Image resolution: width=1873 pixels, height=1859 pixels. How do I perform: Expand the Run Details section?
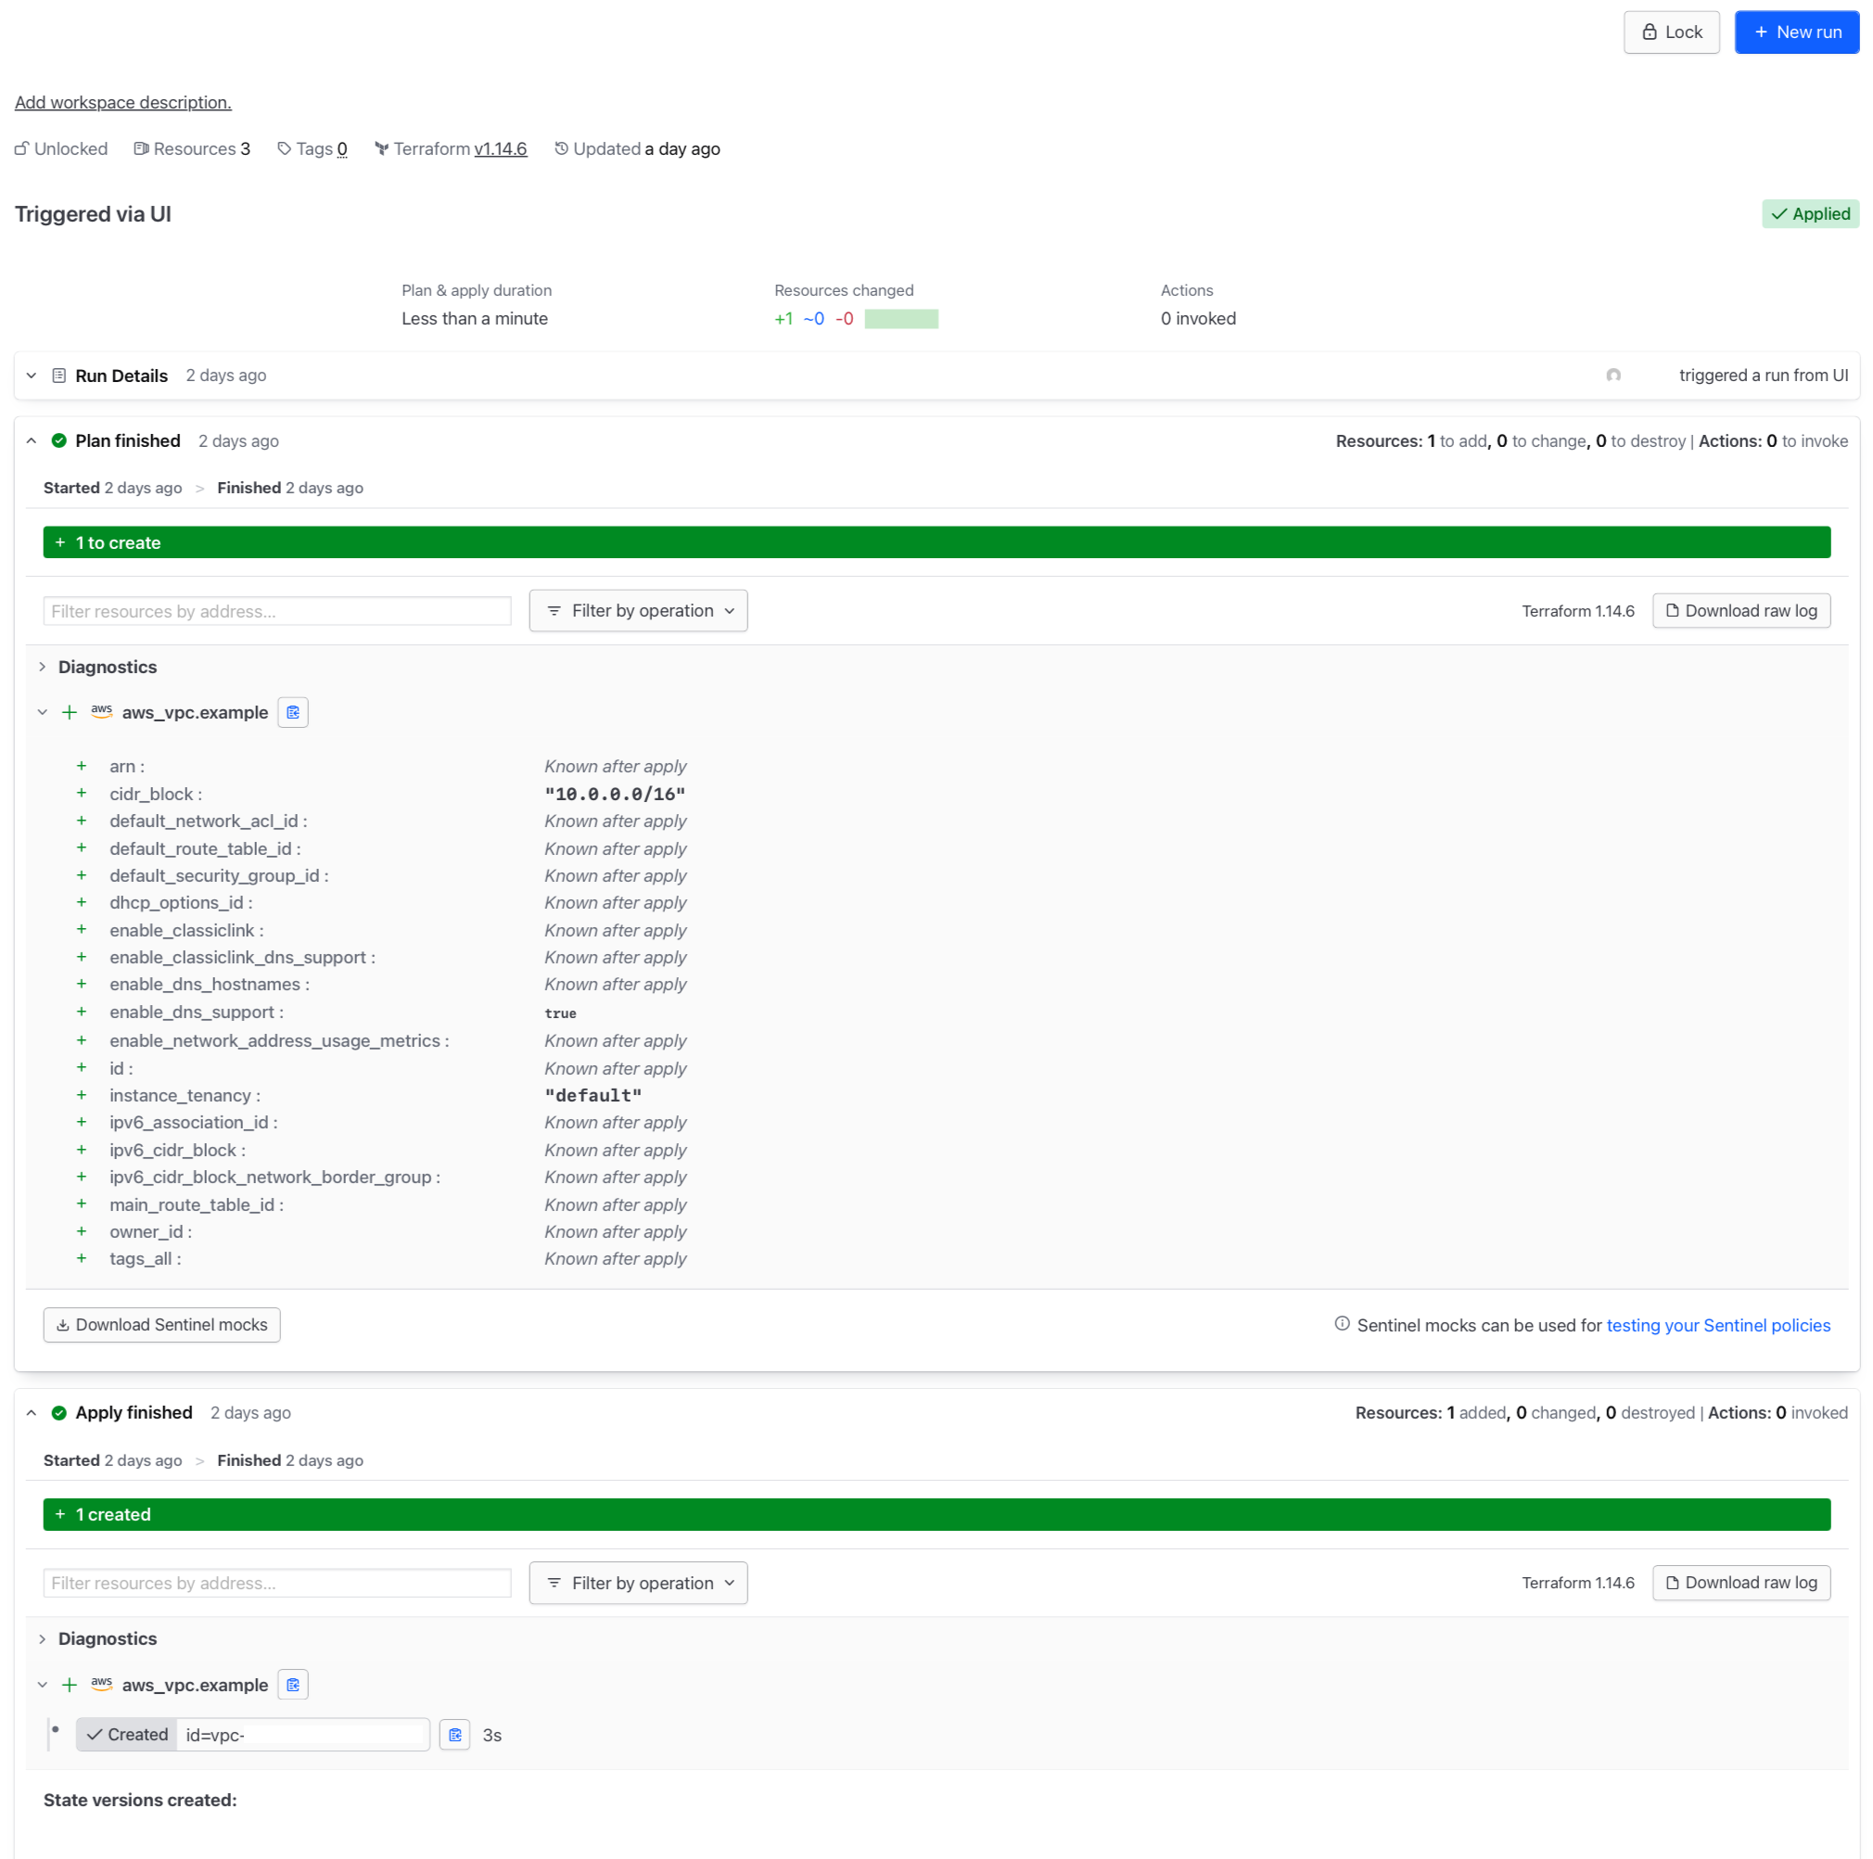point(31,376)
